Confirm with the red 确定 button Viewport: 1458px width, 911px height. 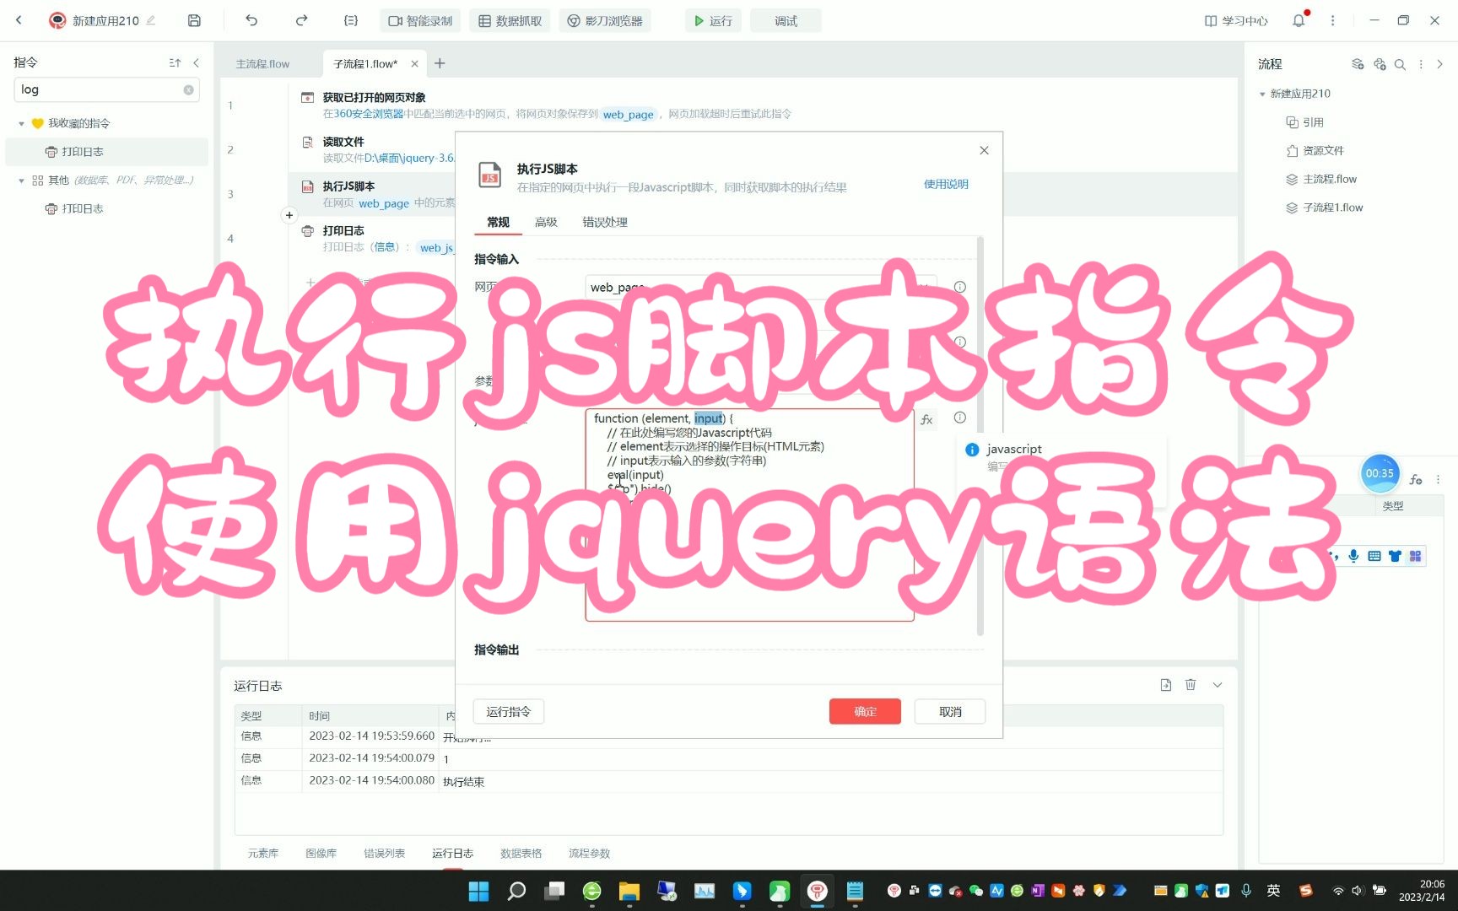tap(865, 712)
